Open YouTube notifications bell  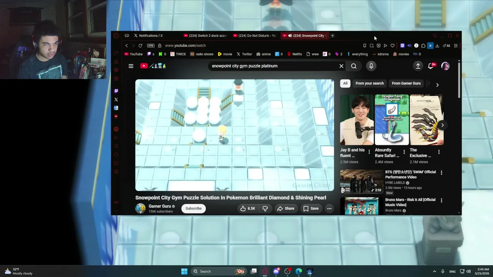(431, 66)
